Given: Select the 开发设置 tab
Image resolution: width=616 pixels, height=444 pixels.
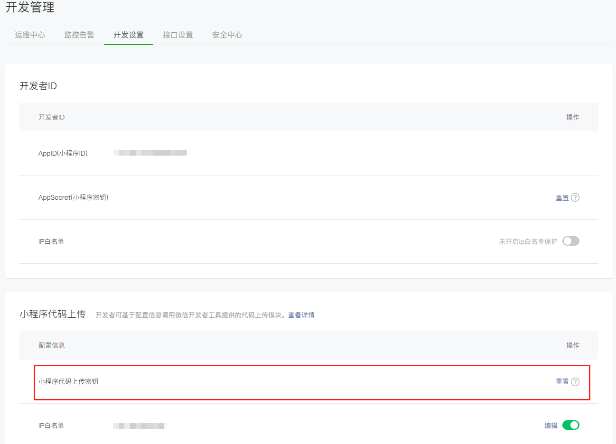Looking at the screenshot, I should coord(128,35).
